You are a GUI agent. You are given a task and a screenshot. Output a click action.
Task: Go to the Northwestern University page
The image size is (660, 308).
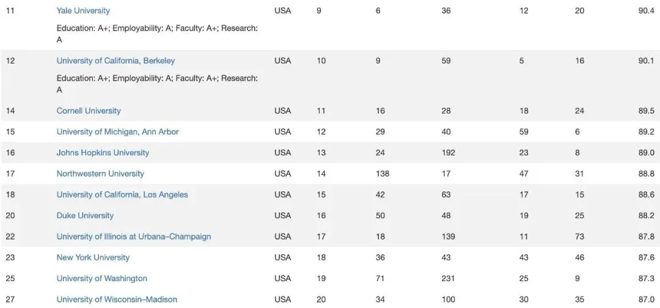[100, 174]
